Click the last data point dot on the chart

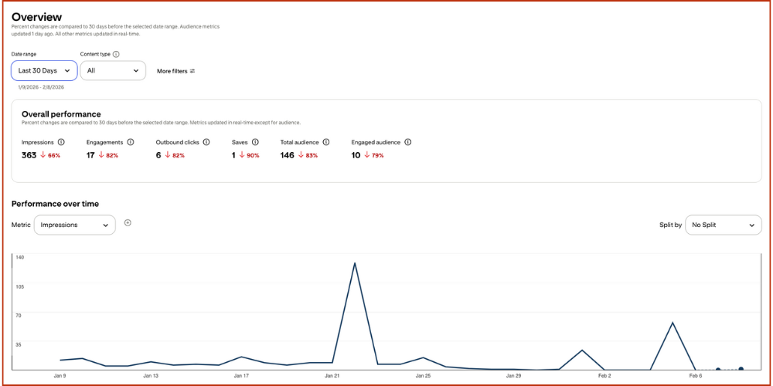pyautogui.click(x=741, y=369)
